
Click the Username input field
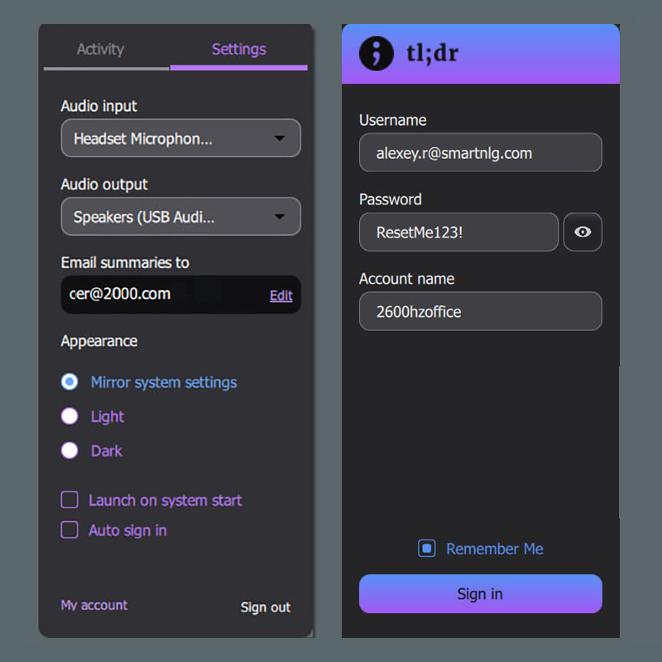point(480,153)
